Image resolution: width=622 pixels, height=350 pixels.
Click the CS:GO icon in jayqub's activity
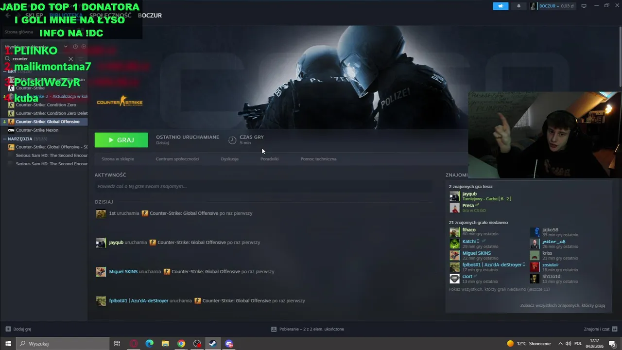coord(153,243)
